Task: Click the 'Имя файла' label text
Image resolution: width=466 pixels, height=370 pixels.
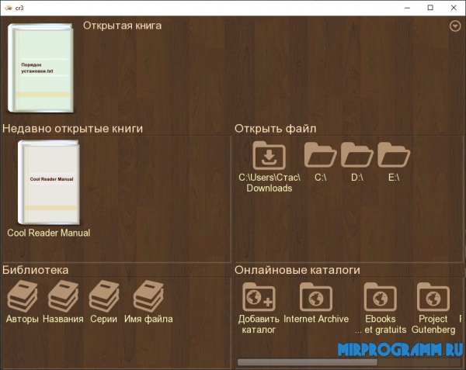Action: 148,320
